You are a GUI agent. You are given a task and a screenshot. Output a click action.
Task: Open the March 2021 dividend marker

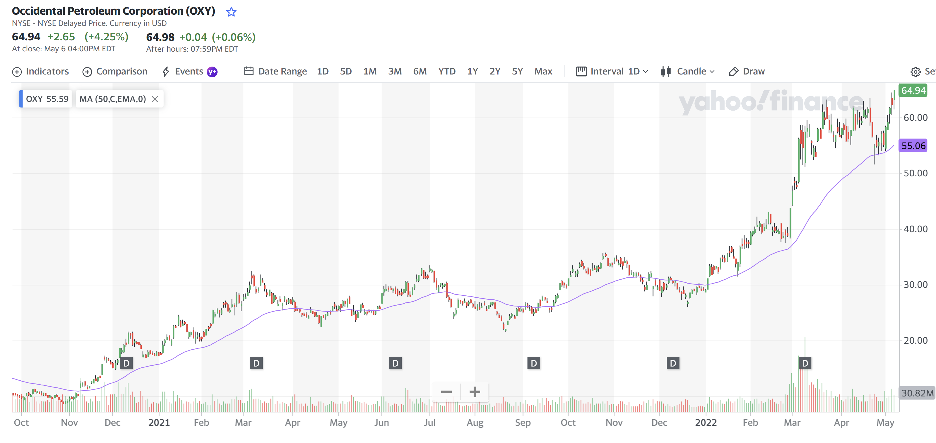pos(256,363)
